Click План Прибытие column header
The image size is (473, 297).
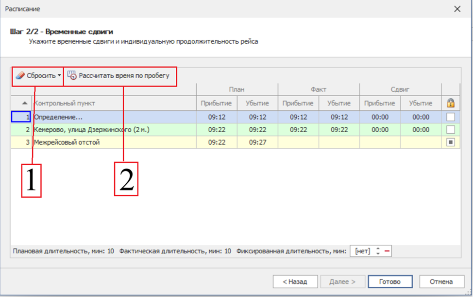coord(216,103)
